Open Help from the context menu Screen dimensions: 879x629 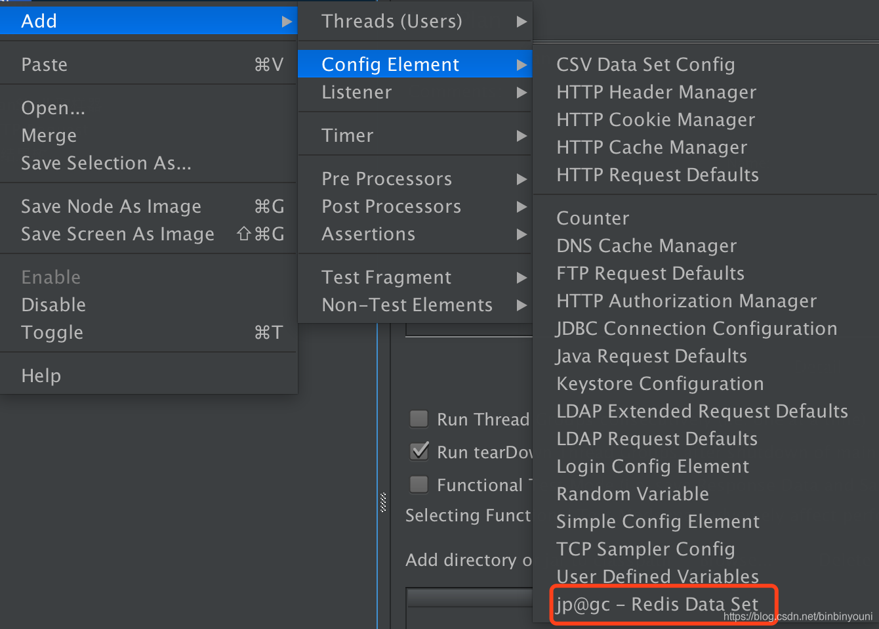149,376
